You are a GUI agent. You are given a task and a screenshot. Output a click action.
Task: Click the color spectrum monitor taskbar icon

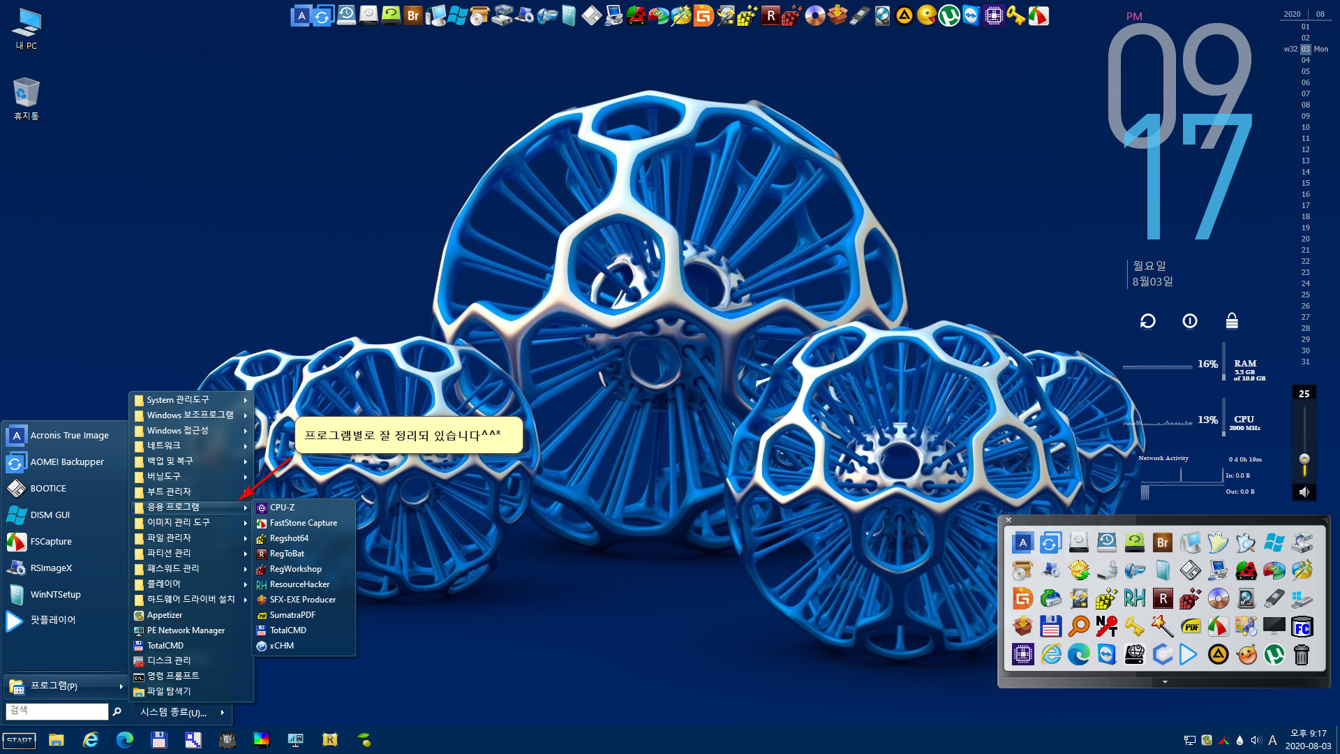click(262, 740)
